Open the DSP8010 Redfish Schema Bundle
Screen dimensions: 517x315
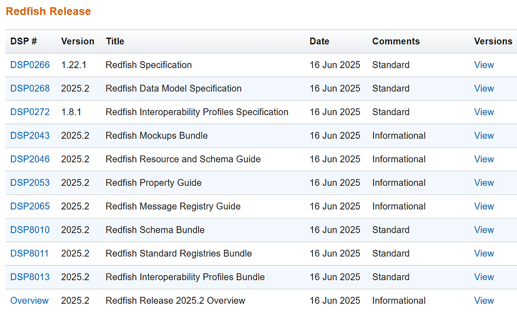(30, 230)
